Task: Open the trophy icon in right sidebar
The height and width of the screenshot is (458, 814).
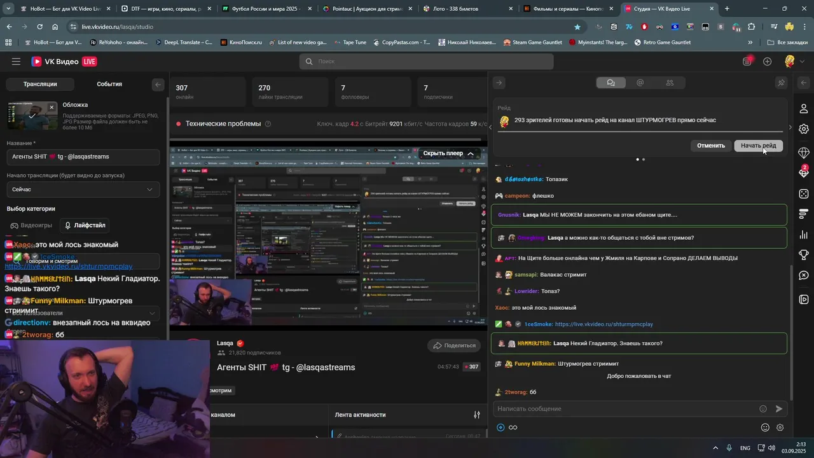Action: click(804, 255)
